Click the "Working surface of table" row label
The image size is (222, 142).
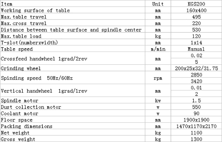[36, 10]
